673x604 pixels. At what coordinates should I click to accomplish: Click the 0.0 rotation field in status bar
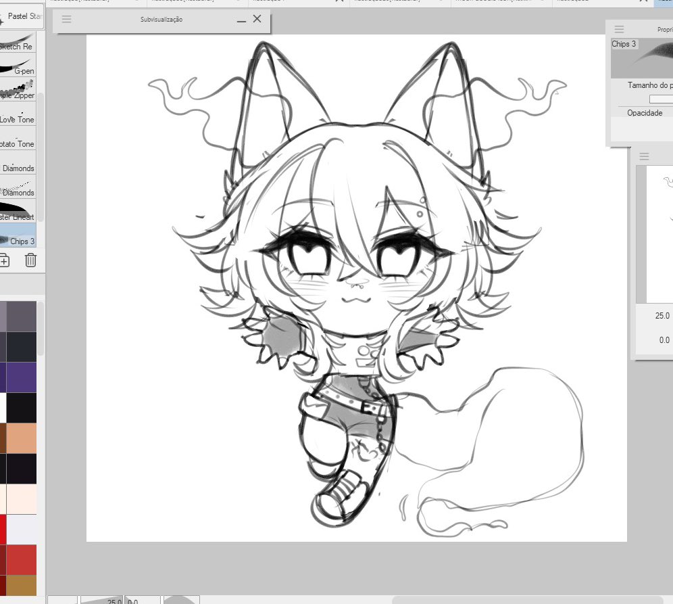click(x=143, y=600)
